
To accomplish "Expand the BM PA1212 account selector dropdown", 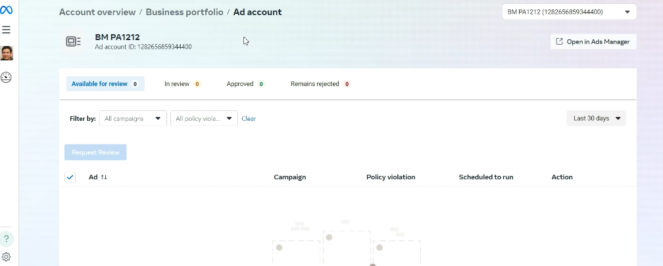I will pyautogui.click(x=568, y=12).
